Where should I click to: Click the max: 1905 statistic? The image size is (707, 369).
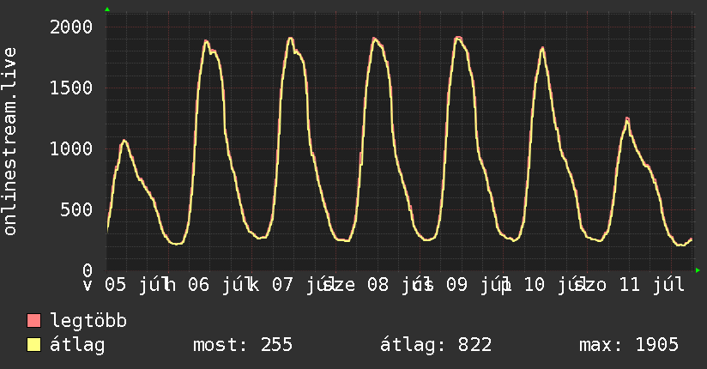coord(629,345)
